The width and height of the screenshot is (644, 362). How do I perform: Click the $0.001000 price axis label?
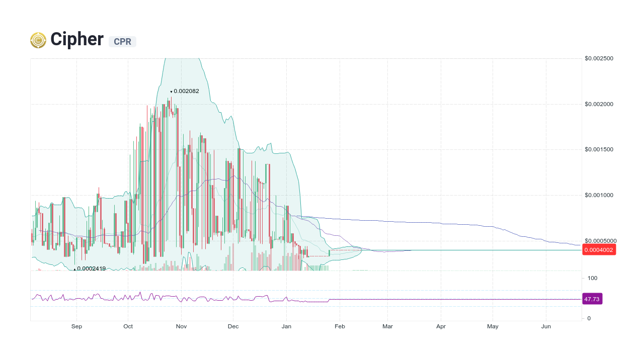click(x=599, y=195)
